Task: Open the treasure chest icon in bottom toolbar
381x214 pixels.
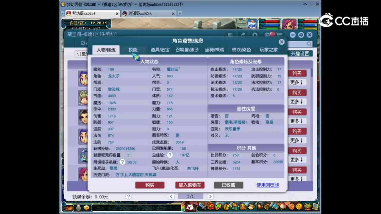Action: click(x=211, y=206)
